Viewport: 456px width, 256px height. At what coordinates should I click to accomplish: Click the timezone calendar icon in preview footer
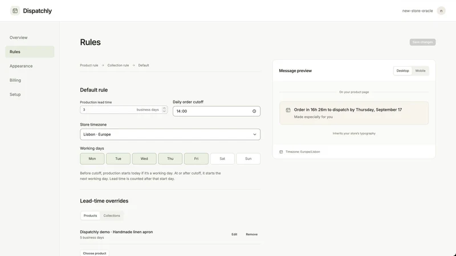pyautogui.click(x=281, y=152)
